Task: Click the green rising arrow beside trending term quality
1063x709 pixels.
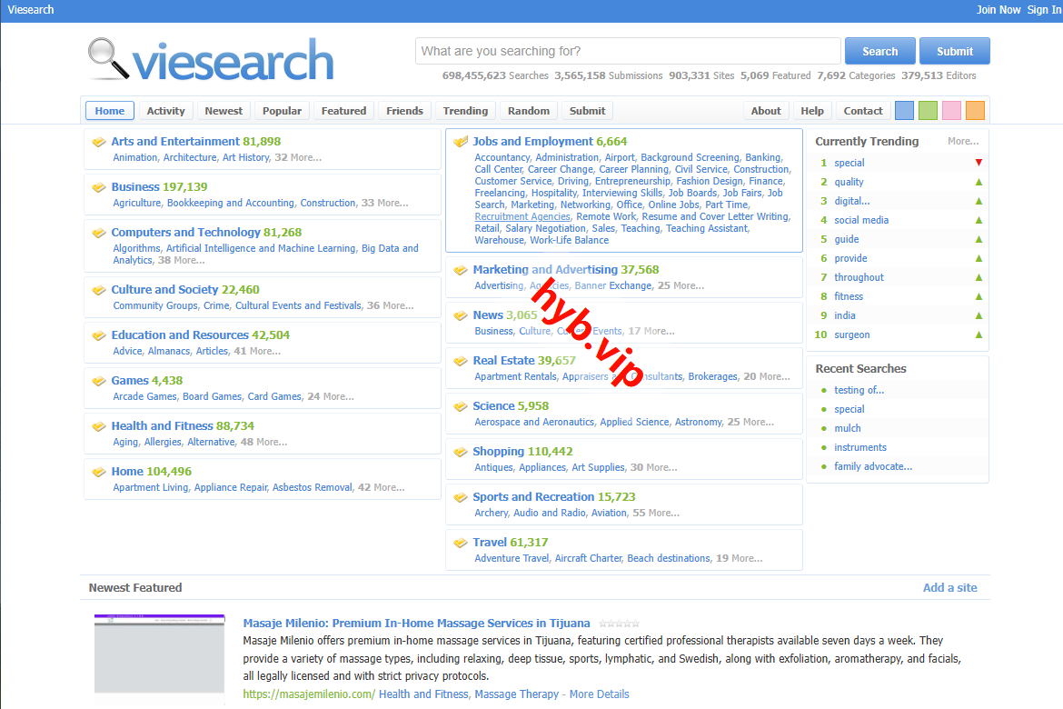Action: (979, 182)
